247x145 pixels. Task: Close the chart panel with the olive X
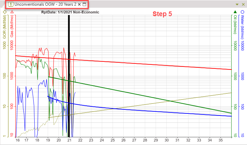[243, 4]
